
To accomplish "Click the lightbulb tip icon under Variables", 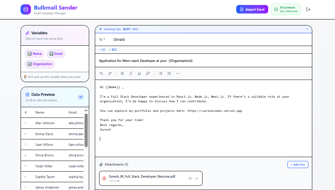I will point(25,77).
